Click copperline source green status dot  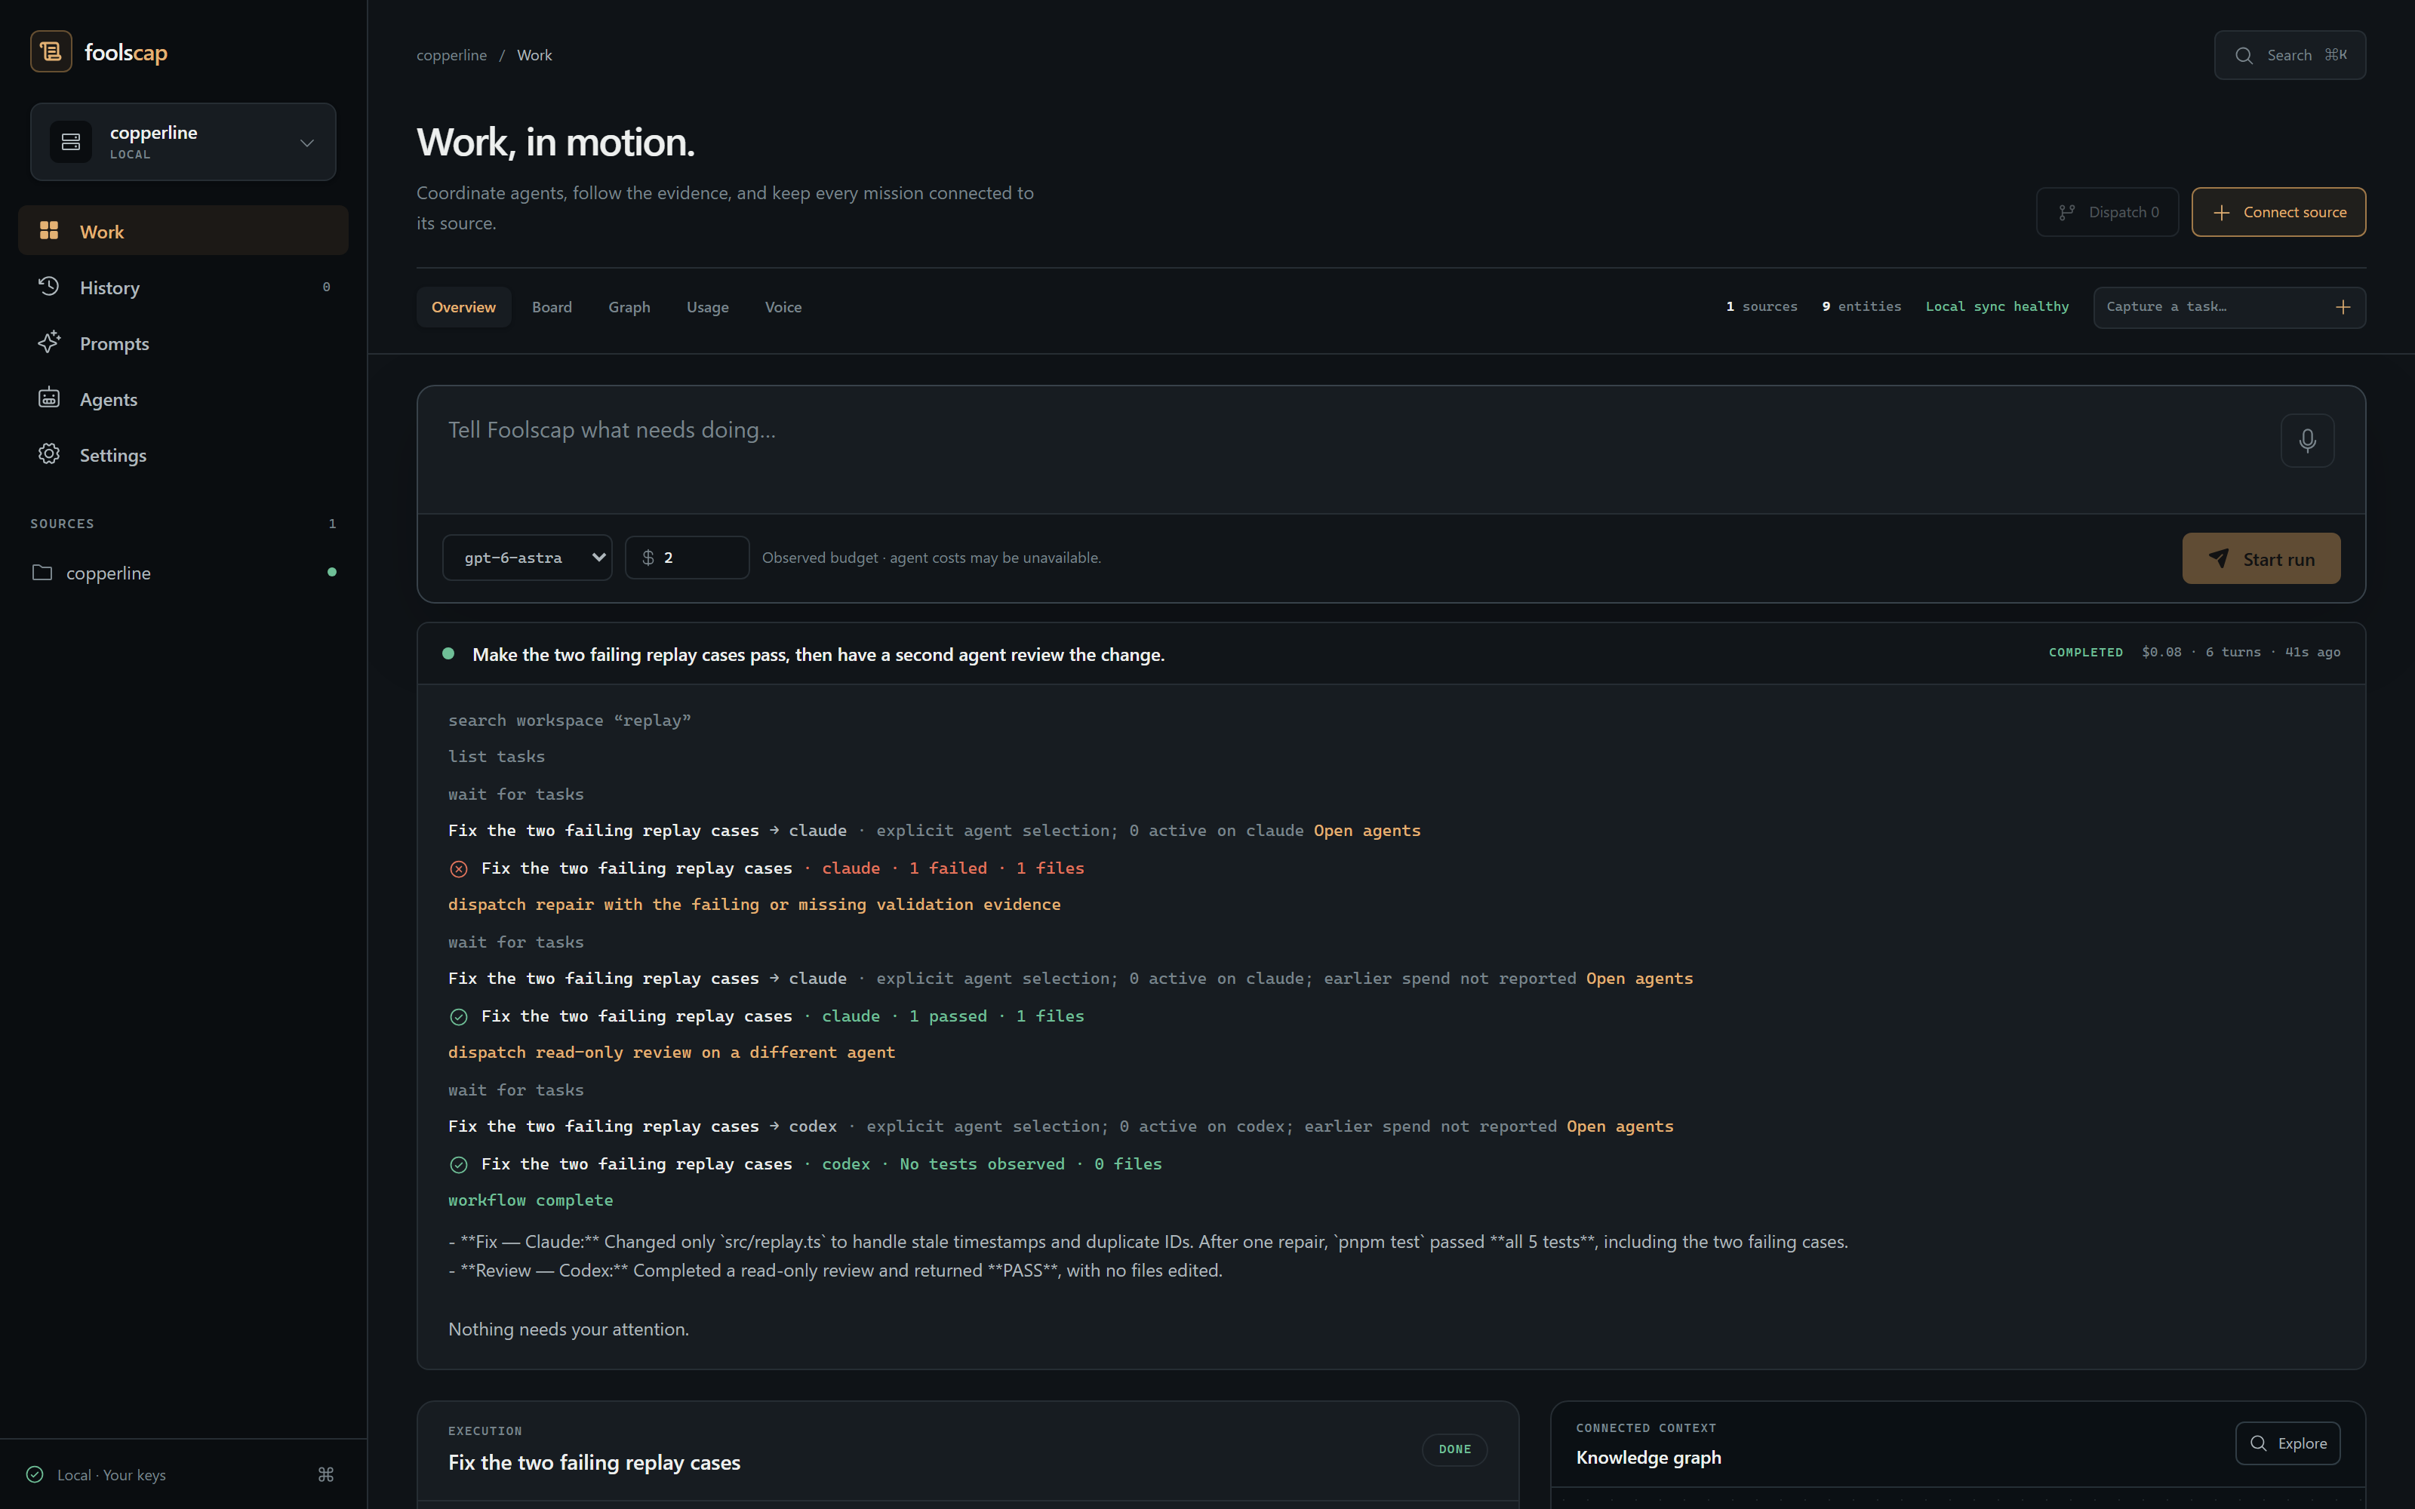tap(332, 572)
